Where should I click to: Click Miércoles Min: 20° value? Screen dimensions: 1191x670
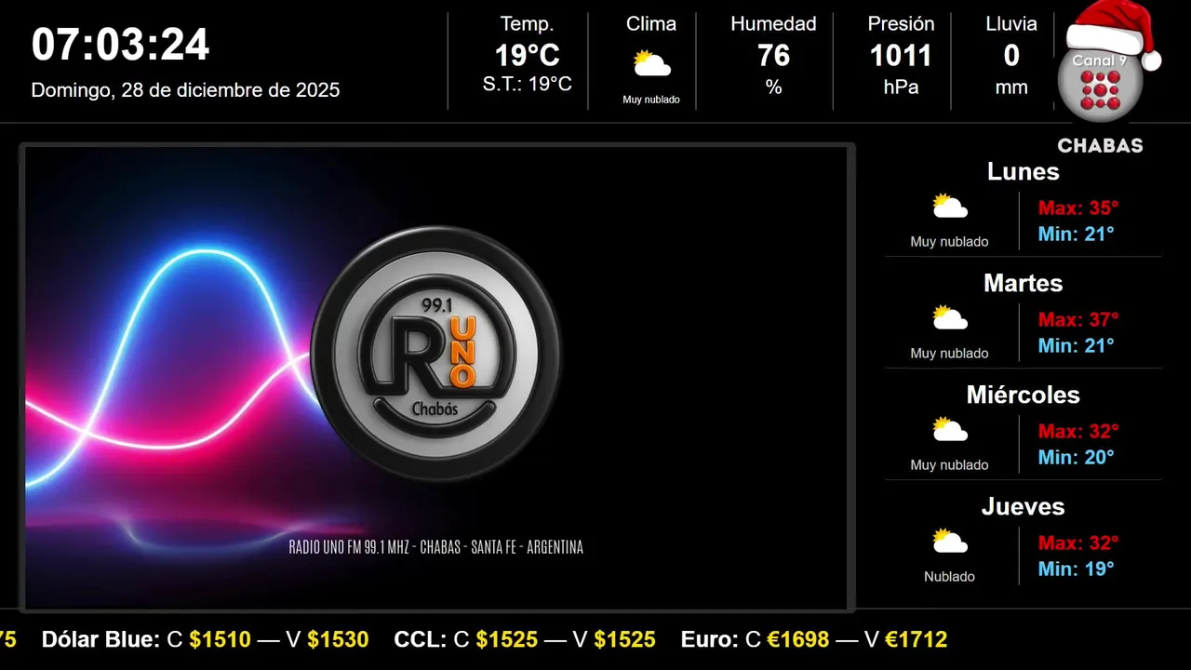tap(1077, 457)
